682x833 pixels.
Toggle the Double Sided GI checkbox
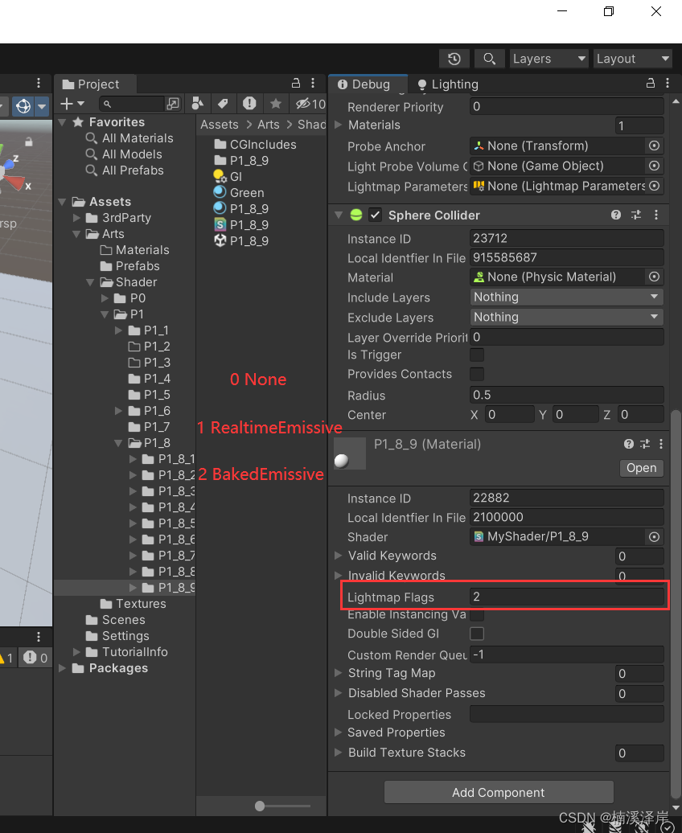coord(476,634)
